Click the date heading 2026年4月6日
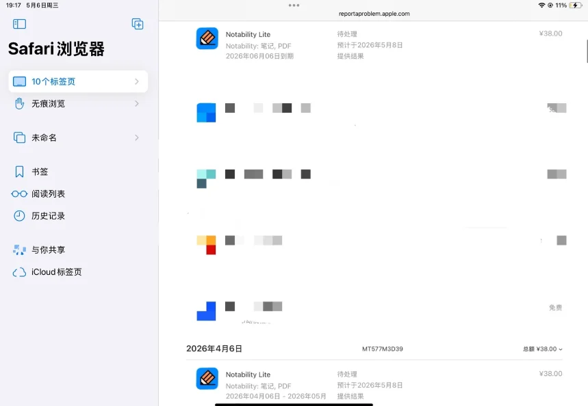Image resolution: width=588 pixels, height=406 pixels. [x=214, y=349]
